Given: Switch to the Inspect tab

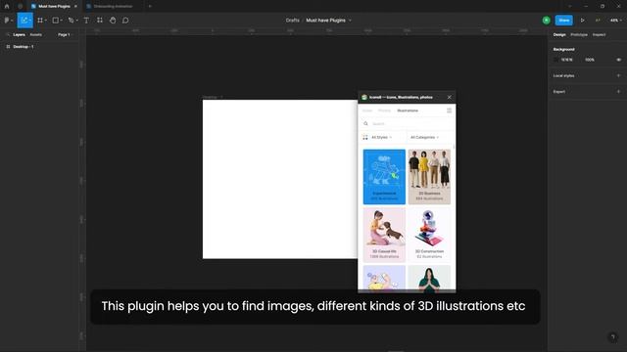Looking at the screenshot, I should point(599,35).
